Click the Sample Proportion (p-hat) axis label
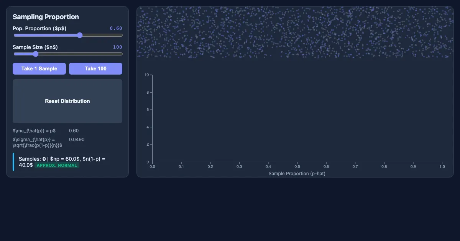 point(297,174)
